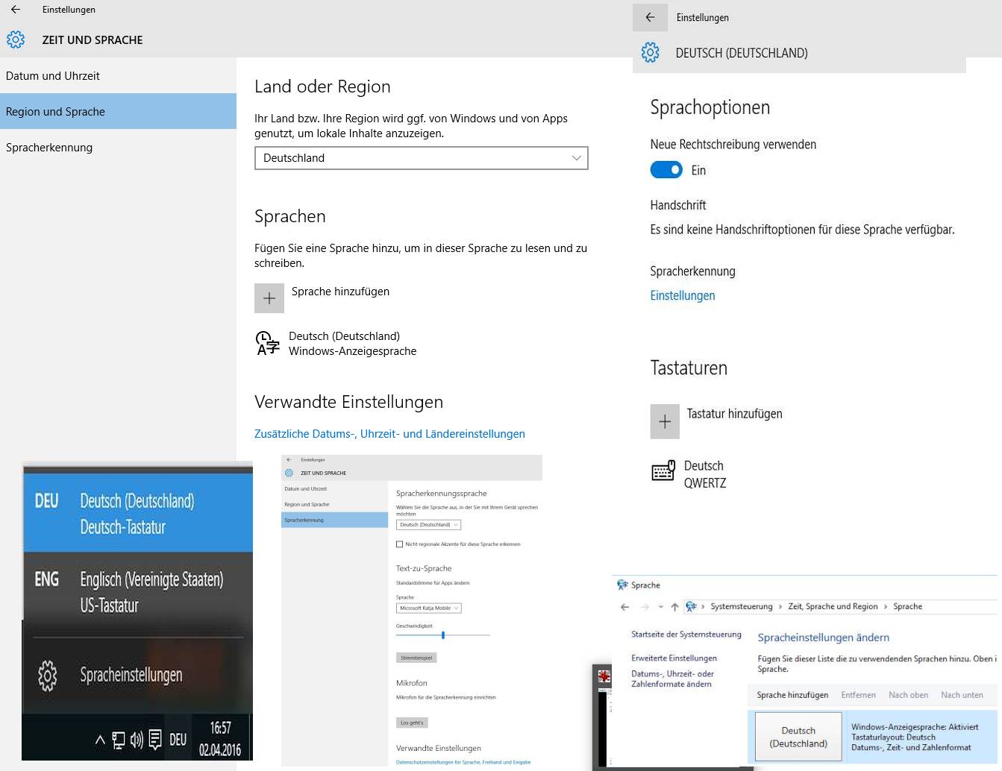Select Spracherkennung in the large settings sidebar

click(118, 147)
